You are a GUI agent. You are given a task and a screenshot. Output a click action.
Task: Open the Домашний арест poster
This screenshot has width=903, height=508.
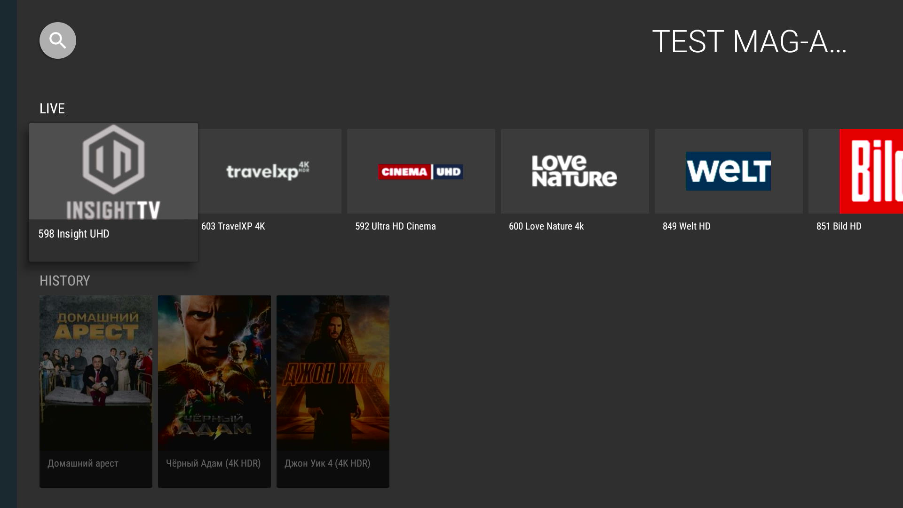tap(96, 373)
